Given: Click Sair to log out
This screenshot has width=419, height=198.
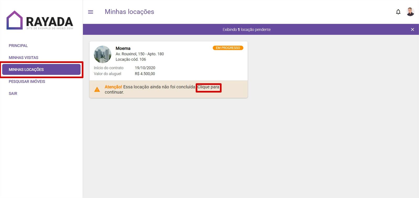Looking at the screenshot, I should (13, 94).
